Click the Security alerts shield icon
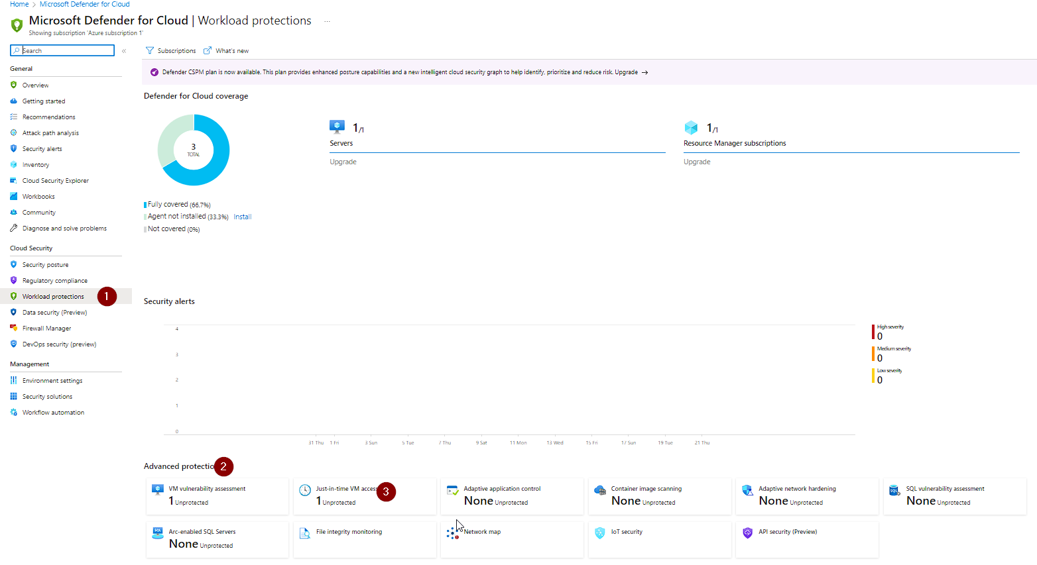Image resolution: width=1037 pixels, height=565 pixels. tap(13, 148)
